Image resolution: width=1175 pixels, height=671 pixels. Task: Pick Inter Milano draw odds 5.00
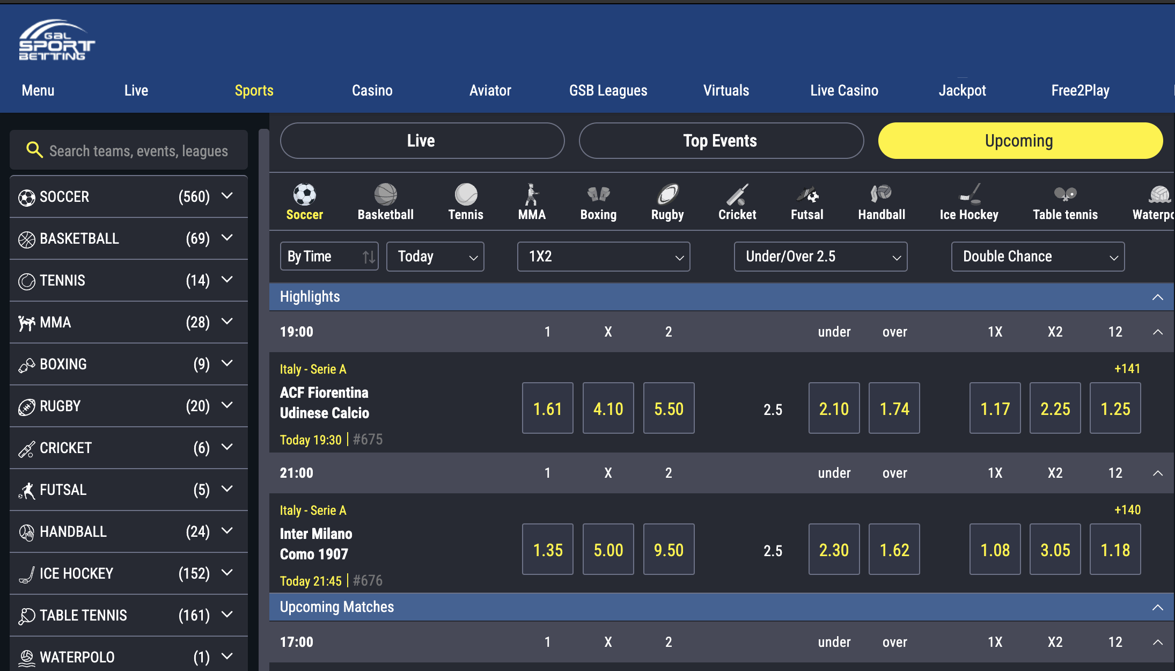608,550
